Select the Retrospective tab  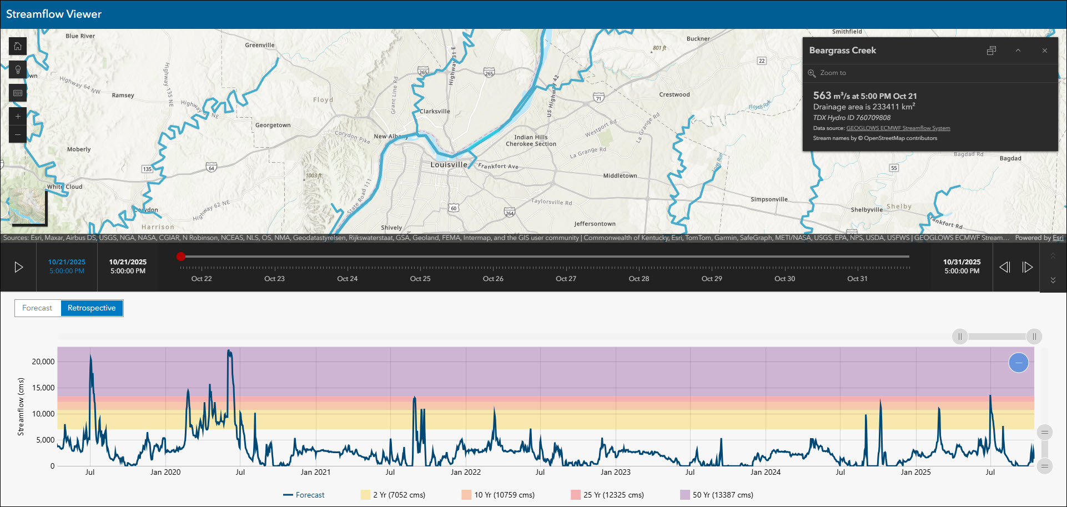92,308
